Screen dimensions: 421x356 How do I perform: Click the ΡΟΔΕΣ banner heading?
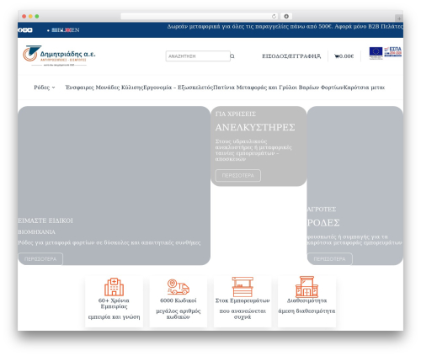tap(323, 223)
